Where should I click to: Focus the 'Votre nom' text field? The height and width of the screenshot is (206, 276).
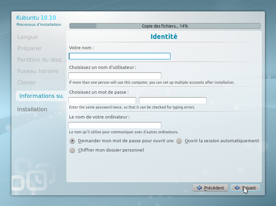tap(120, 56)
